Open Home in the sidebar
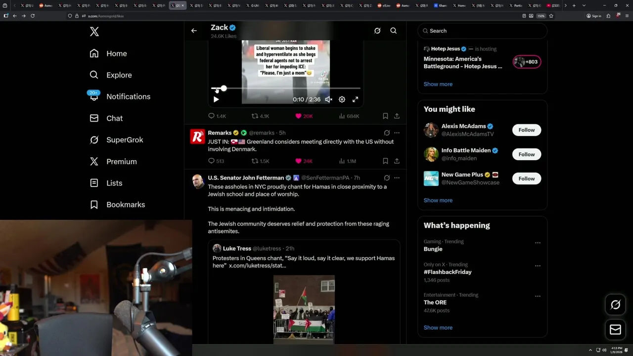Image resolution: width=633 pixels, height=356 pixels. pos(108,53)
